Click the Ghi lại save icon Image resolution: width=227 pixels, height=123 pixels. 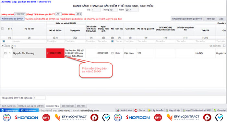pyautogui.click(x=136, y=110)
